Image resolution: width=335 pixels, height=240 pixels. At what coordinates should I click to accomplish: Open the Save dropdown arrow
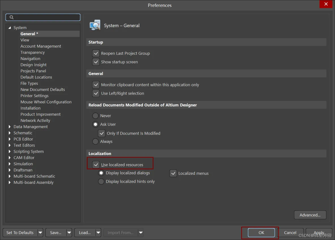click(x=69, y=233)
